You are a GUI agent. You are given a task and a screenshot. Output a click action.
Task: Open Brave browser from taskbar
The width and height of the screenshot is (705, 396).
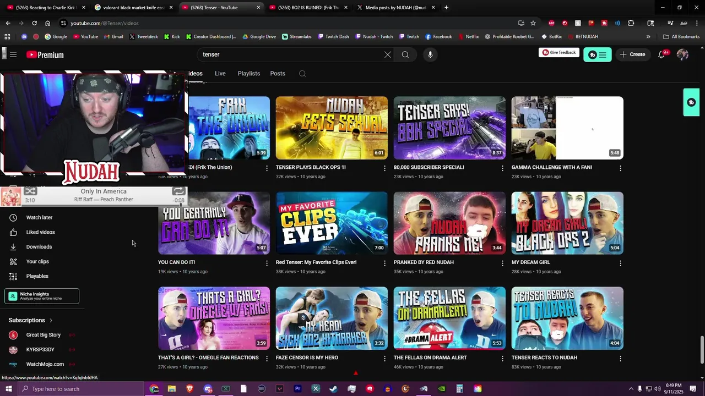pos(189,389)
